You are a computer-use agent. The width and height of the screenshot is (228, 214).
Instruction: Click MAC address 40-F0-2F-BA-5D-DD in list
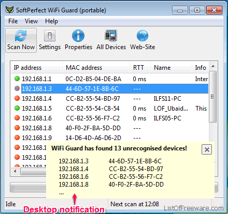coord(93,128)
